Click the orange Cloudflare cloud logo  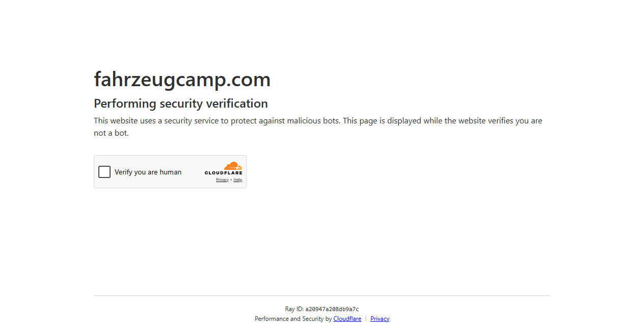233,166
